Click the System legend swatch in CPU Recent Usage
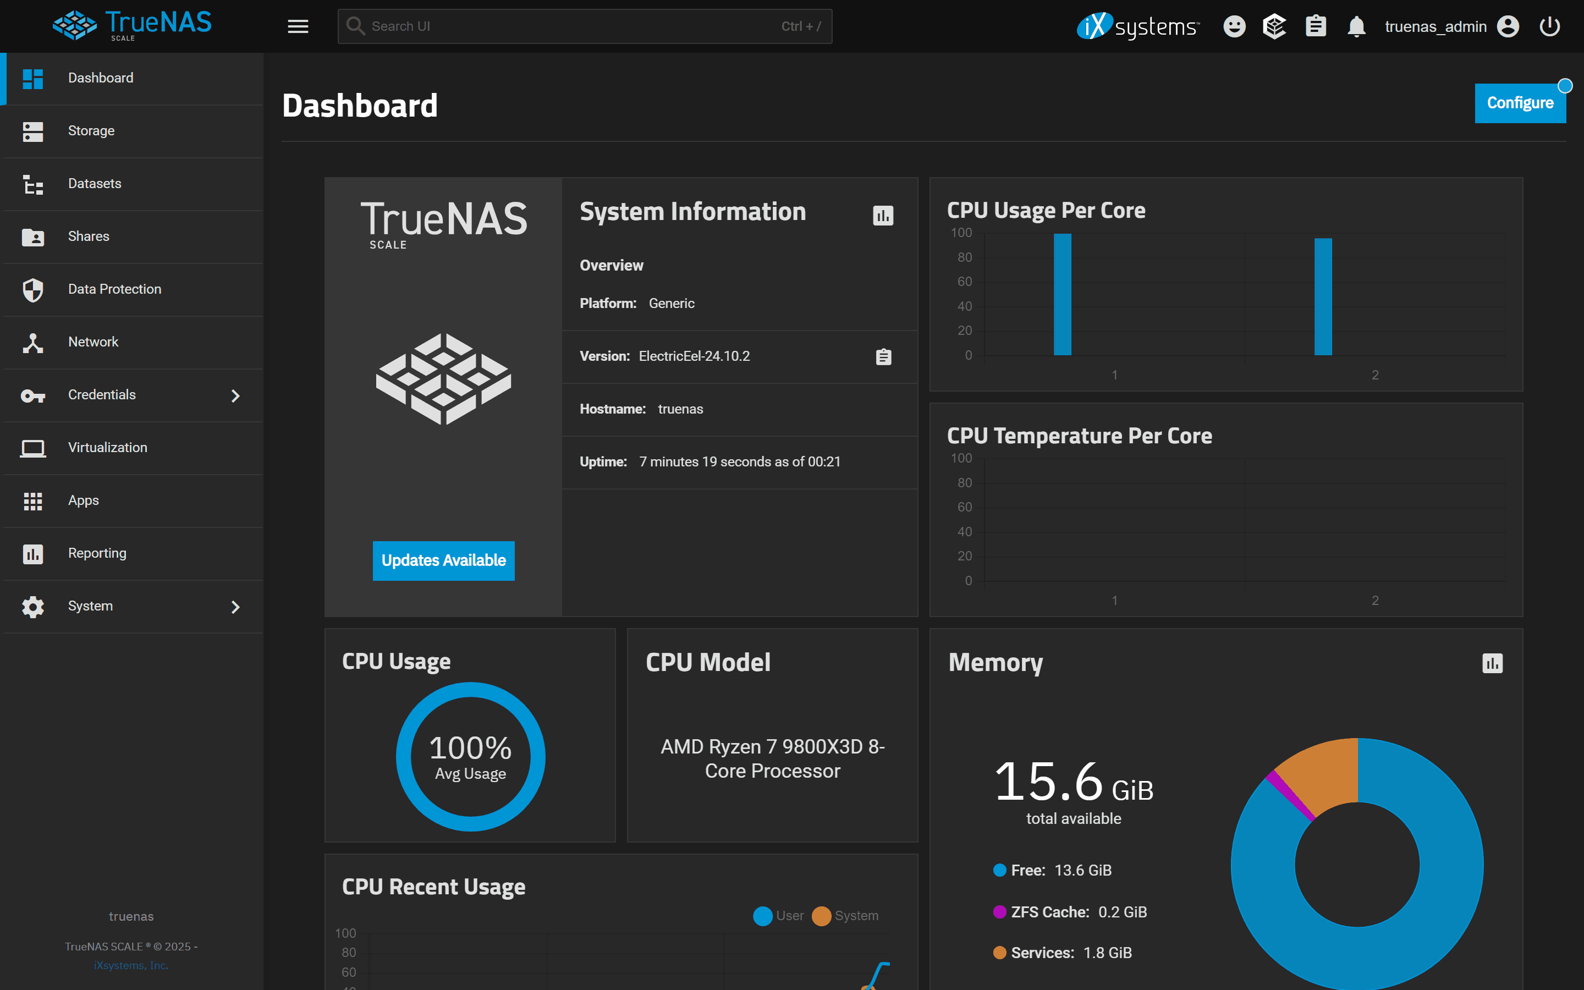Image resolution: width=1584 pixels, height=990 pixels. click(822, 916)
